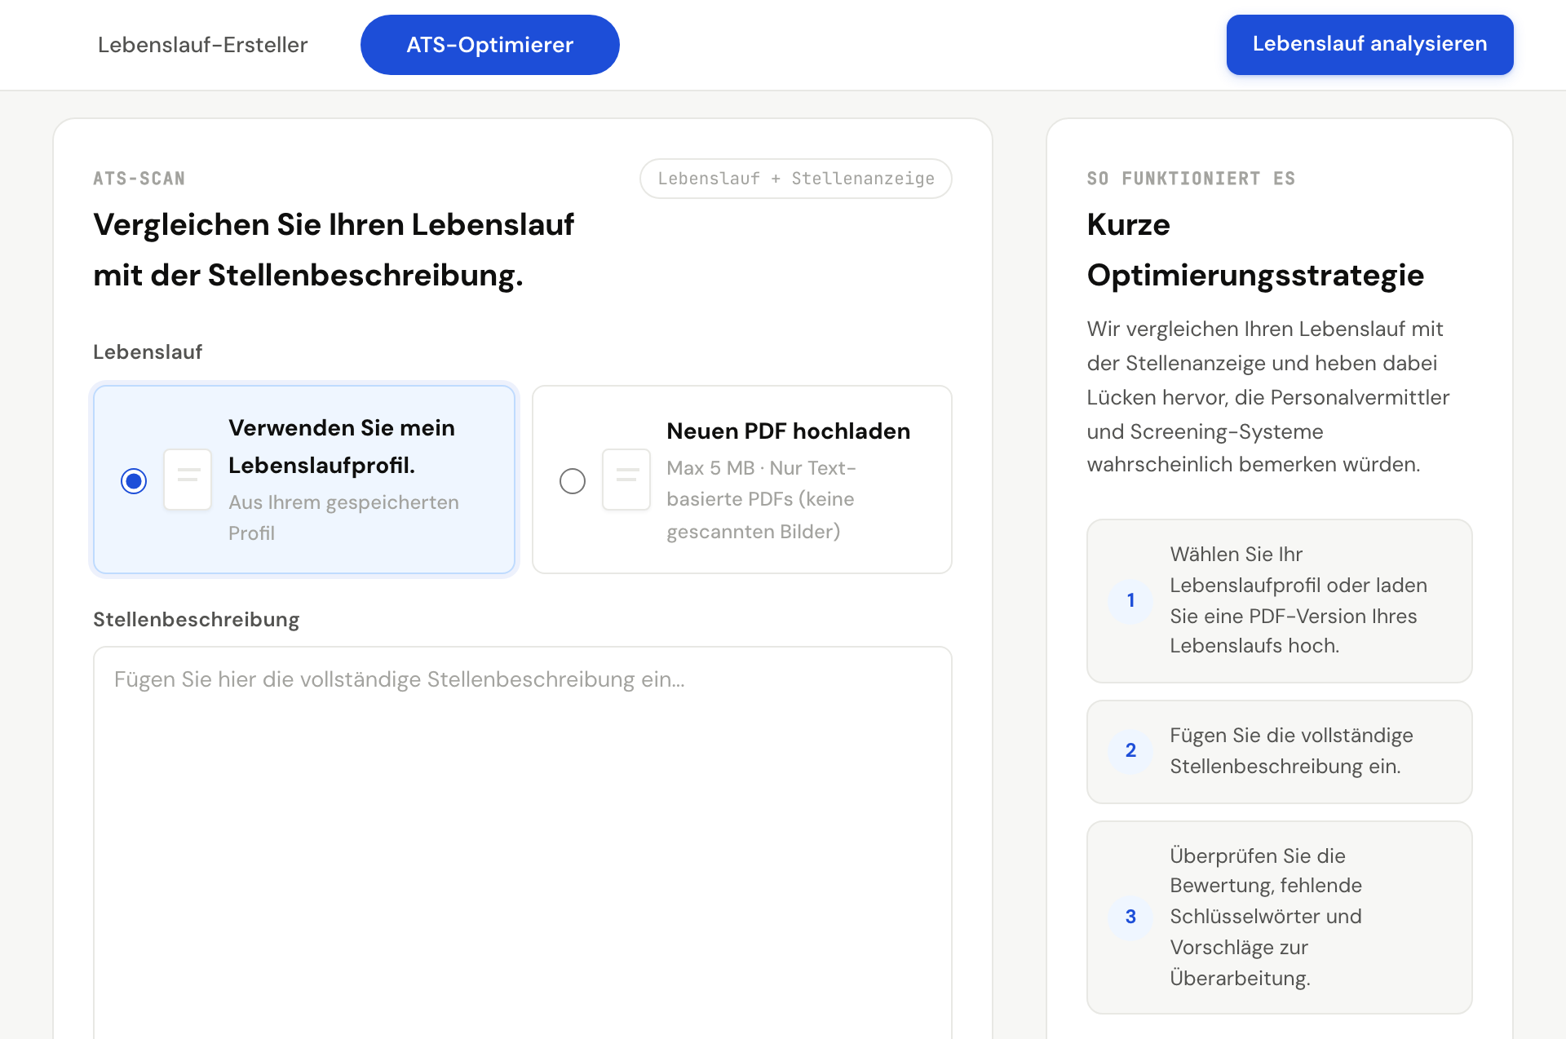Image resolution: width=1566 pixels, height=1039 pixels.
Task: Open the ATS-Optimierer tab
Action: click(489, 45)
